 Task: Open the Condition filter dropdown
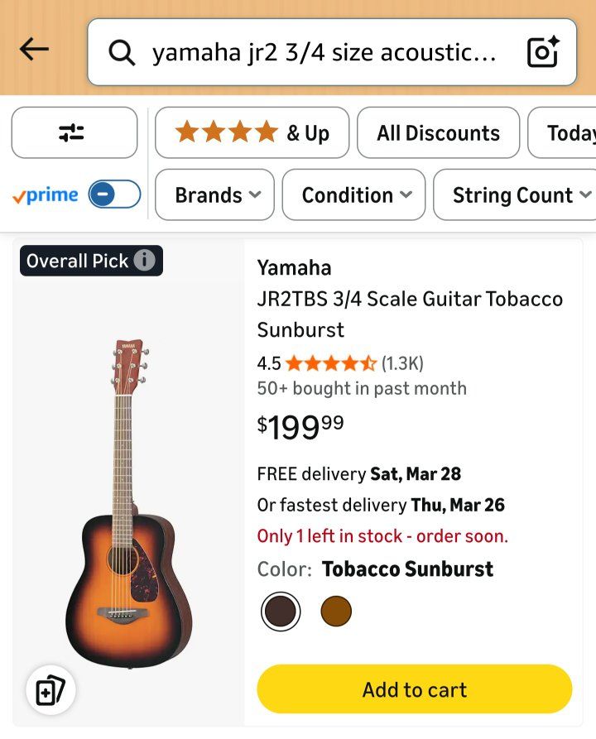pos(353,195)
